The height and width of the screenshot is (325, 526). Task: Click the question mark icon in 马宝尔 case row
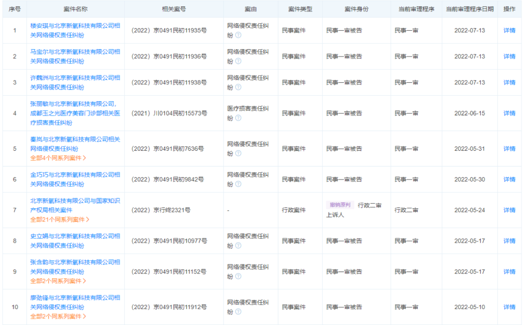pyautogui.click(x=238, y=61)
